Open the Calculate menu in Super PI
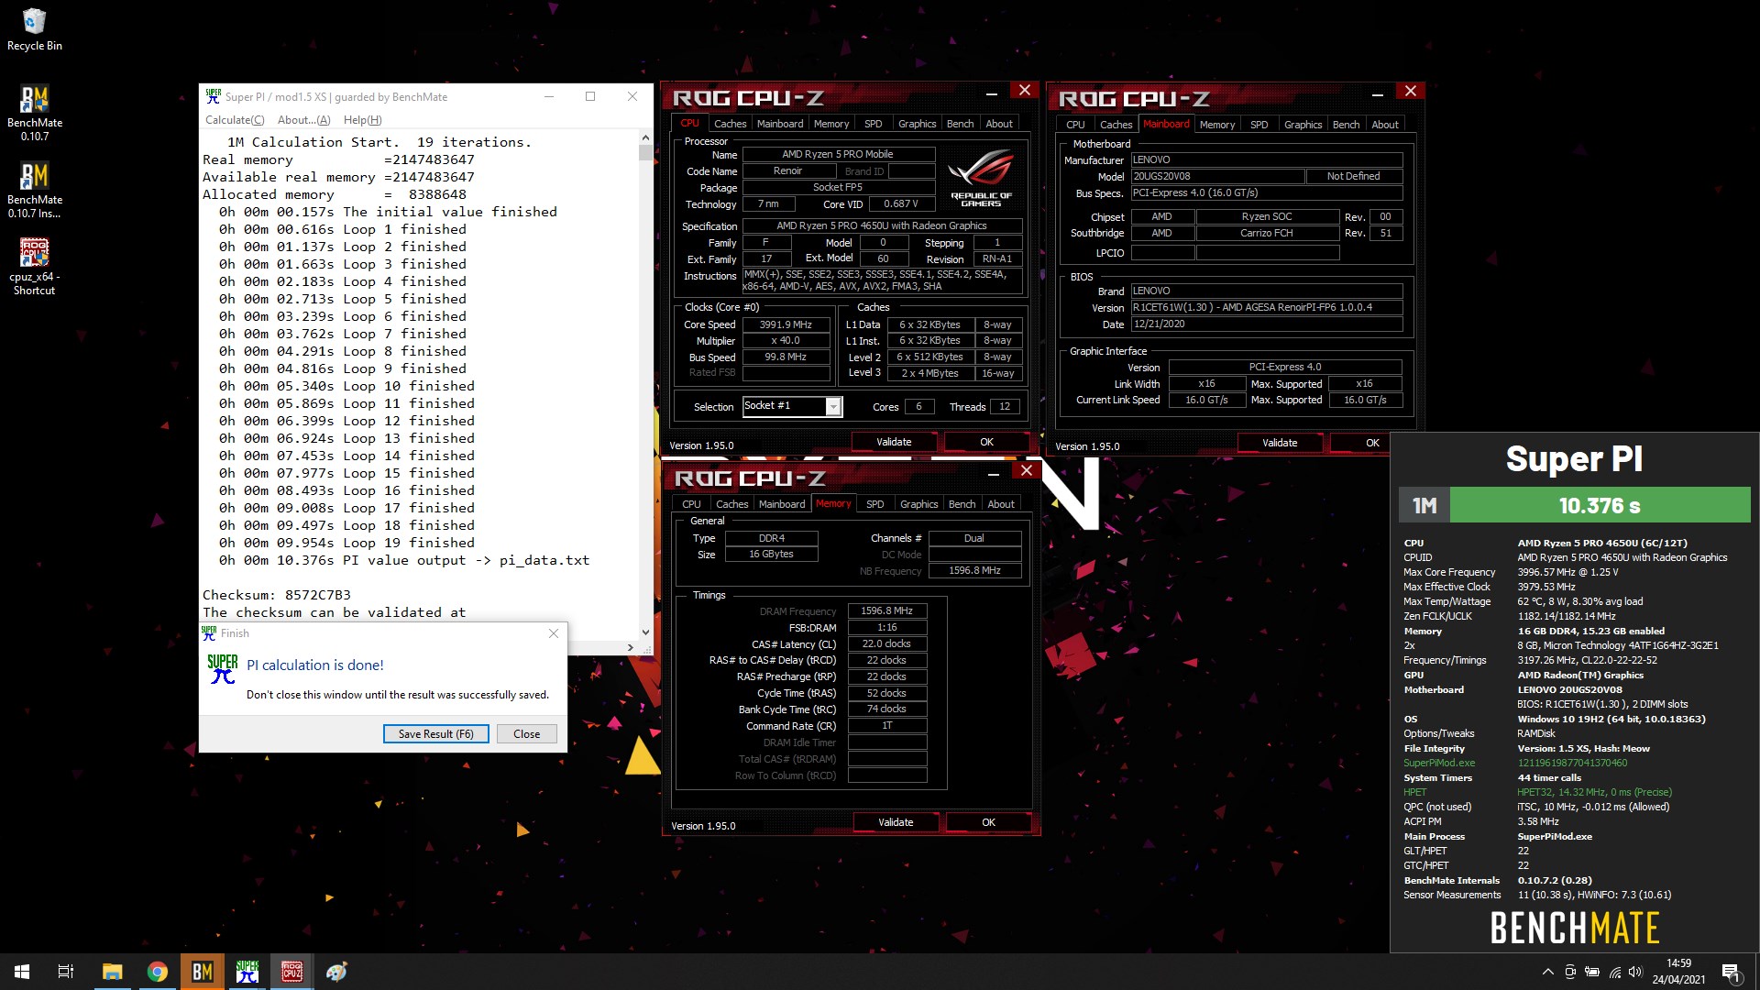 (x=235, y=120)
